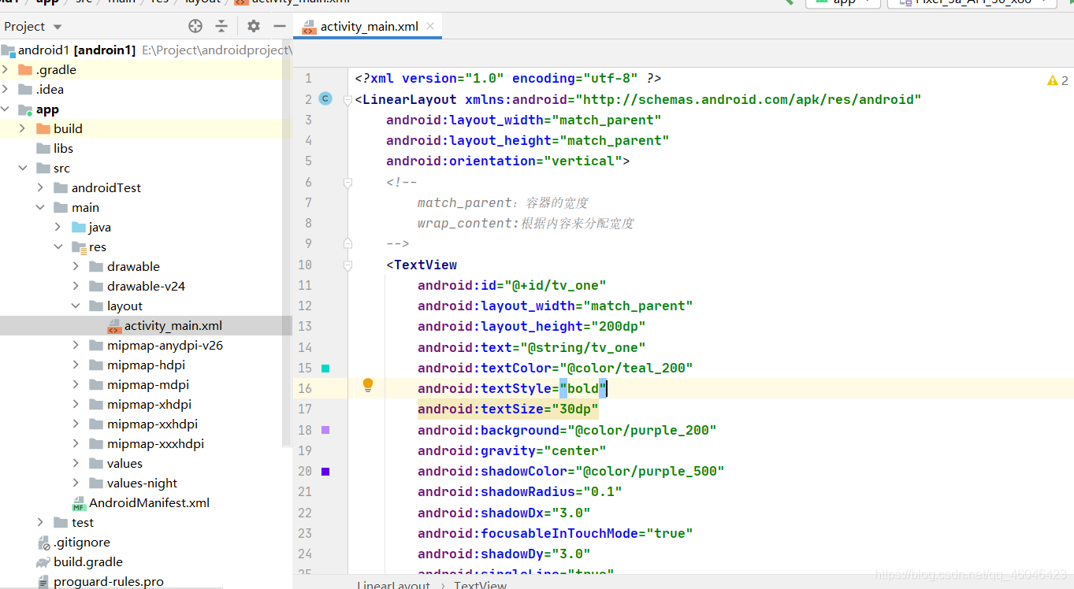Click android:shadowDx="3.0" line
1074x589 pixels.
coord(504,513)
